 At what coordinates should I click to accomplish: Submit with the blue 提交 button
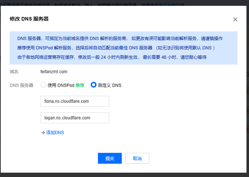[x=110, y=158]
